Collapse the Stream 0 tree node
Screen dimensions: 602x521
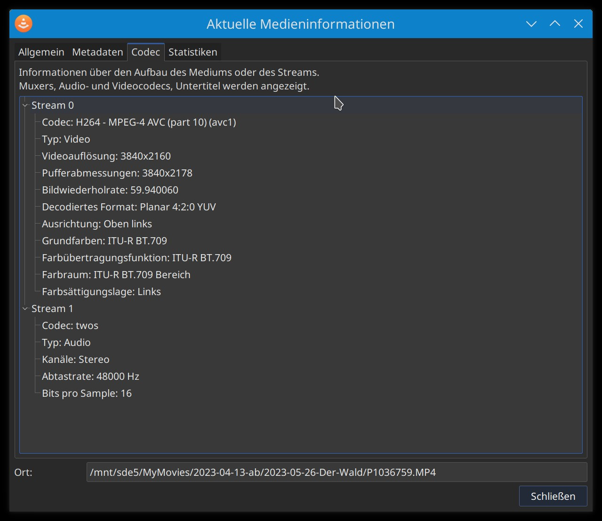[x=25, y=105]
